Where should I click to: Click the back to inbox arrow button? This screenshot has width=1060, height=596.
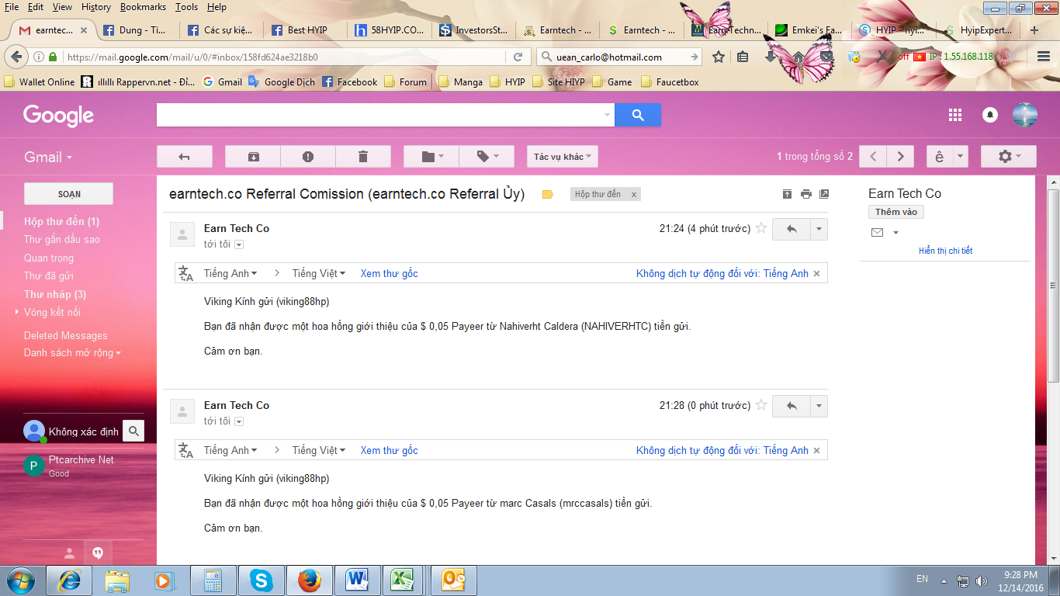click(x=185, y=157)
